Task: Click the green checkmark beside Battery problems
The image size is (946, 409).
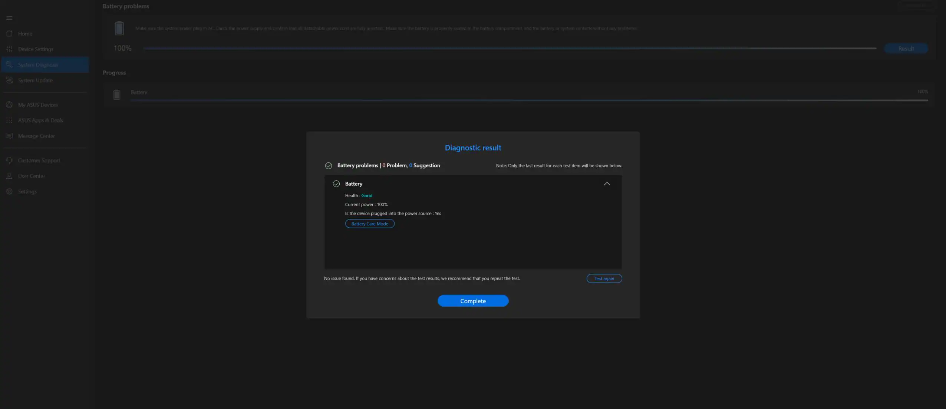Action: click(x=328, y=165)
